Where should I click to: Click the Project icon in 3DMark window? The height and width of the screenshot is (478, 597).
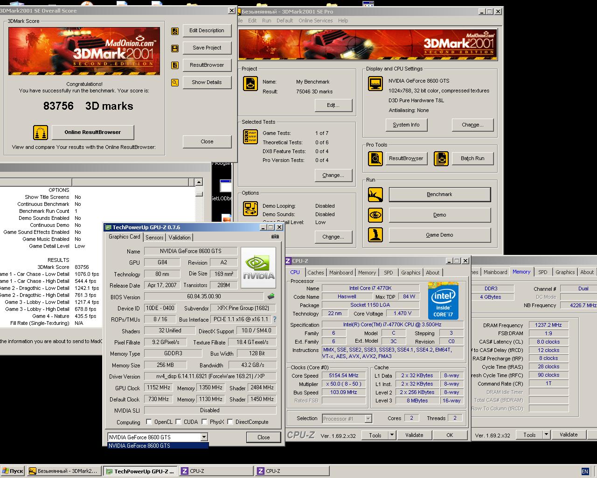pos(250,84)
